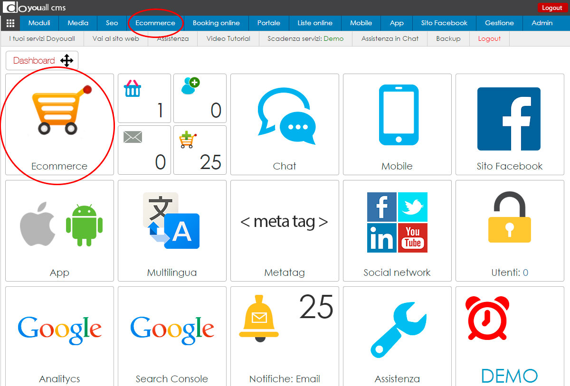The height and width of the screenshot is (386, 570).
Task: Click the basket orders counter tile
Action: pyautogui.click(x=144, y=98)
